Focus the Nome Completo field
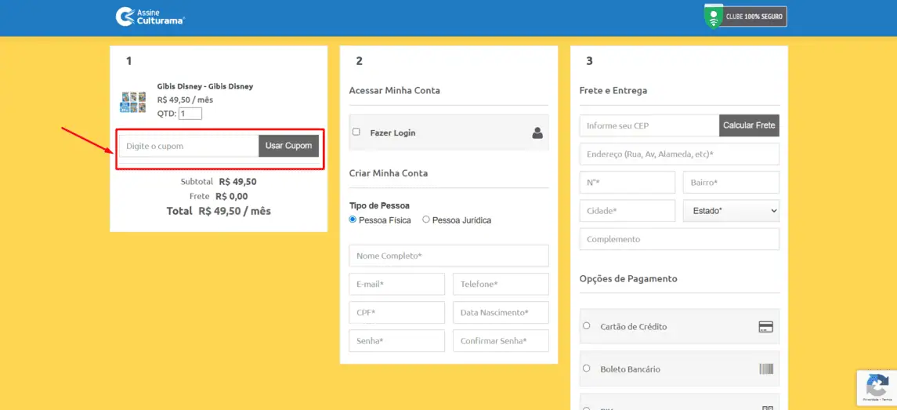The width and height of the screenshot is (897, 410). click(448, 256)
